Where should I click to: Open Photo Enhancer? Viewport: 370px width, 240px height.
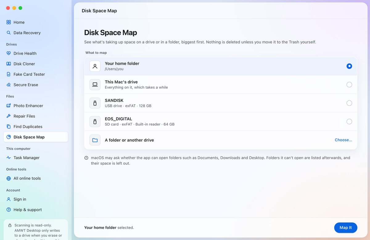click(36, 106)
